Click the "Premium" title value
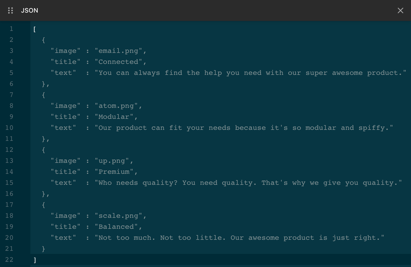The width and height of the screenshot is (411, 267). click(x=114, y=172)
